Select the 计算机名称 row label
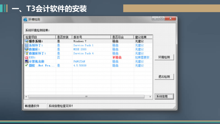Image resolution: width=220 pixels, height=124 pixels. coord(37,61)
